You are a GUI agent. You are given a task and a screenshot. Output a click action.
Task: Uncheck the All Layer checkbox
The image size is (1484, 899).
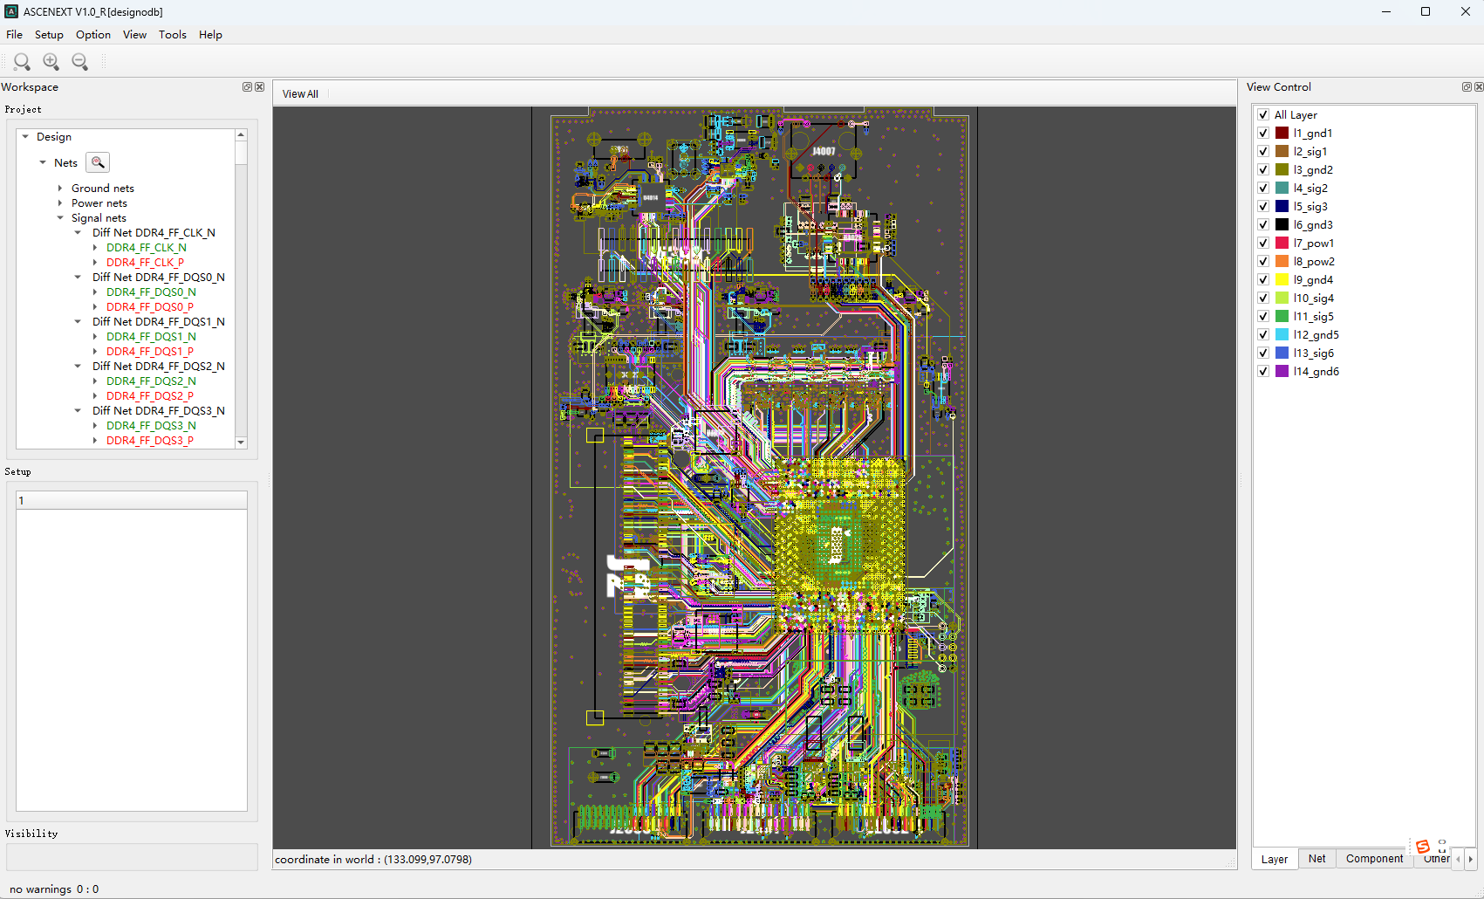1262,115
